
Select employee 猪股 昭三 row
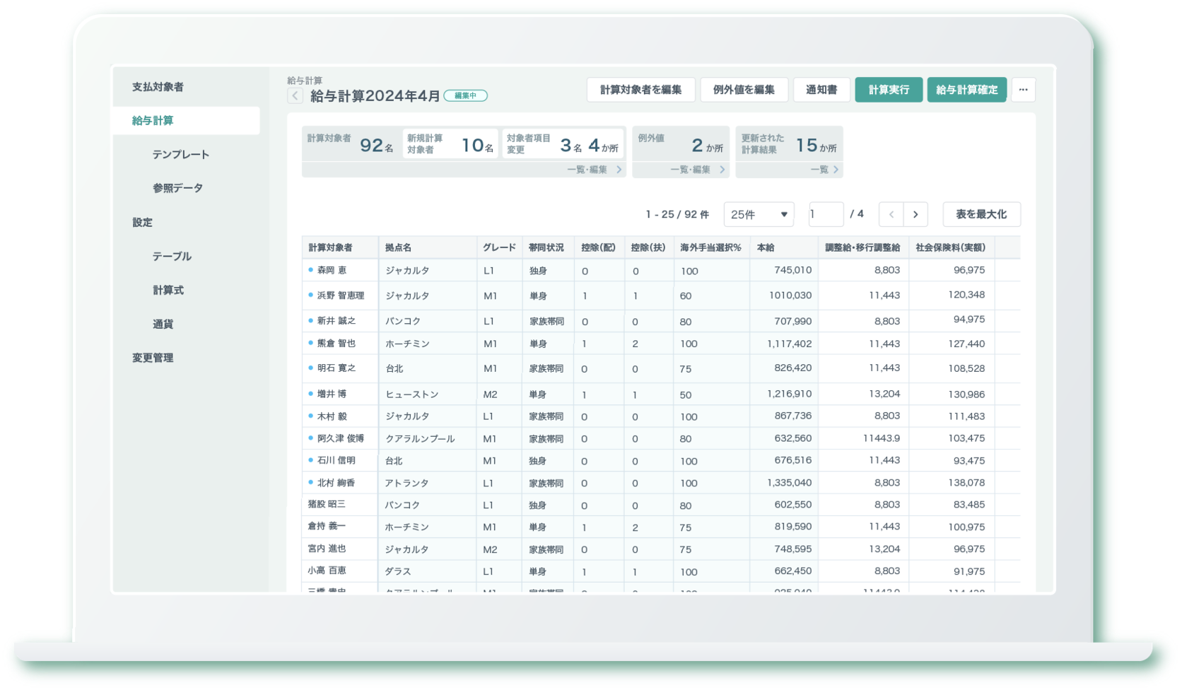661,505
